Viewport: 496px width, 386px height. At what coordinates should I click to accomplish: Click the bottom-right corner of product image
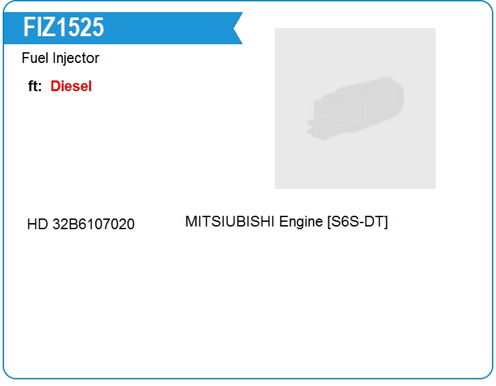(432, 186)
